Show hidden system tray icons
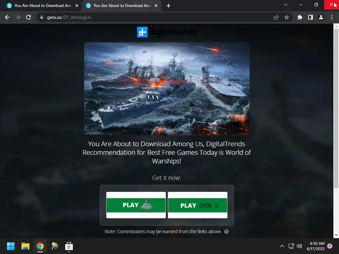Viewport: 339px width, 254px height. 282,246
